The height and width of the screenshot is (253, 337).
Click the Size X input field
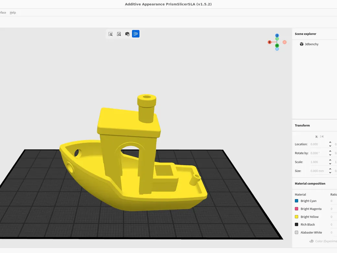[319, 171]
